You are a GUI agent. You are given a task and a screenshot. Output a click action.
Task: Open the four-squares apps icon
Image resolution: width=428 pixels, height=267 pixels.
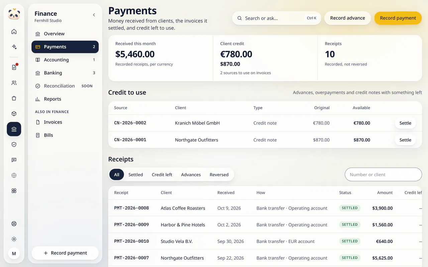coord(14,191)
